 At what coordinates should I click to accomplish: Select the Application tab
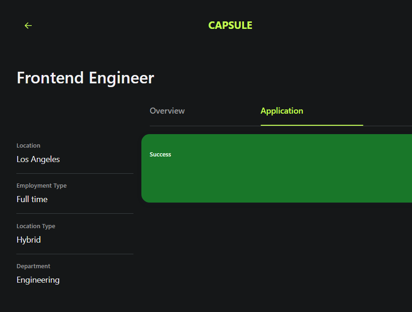282,111
